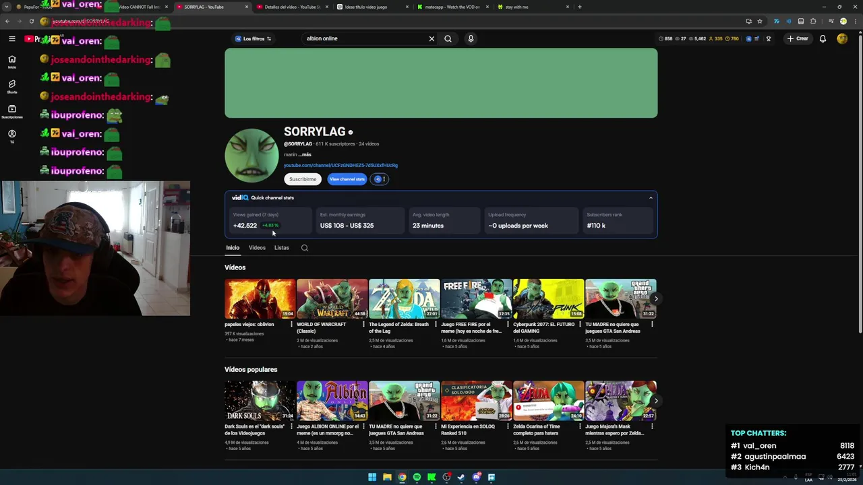Click the search field containing 'albion online'
Screen dimensions: 863x485
pos(364,38)
